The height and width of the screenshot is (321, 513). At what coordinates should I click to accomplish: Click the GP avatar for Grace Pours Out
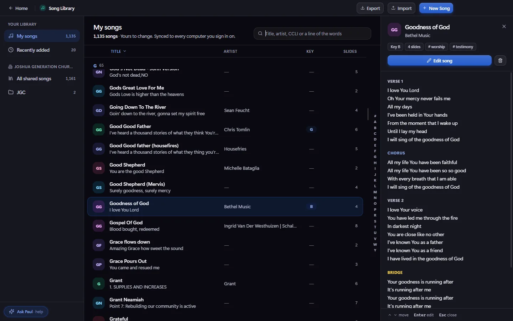99,264
